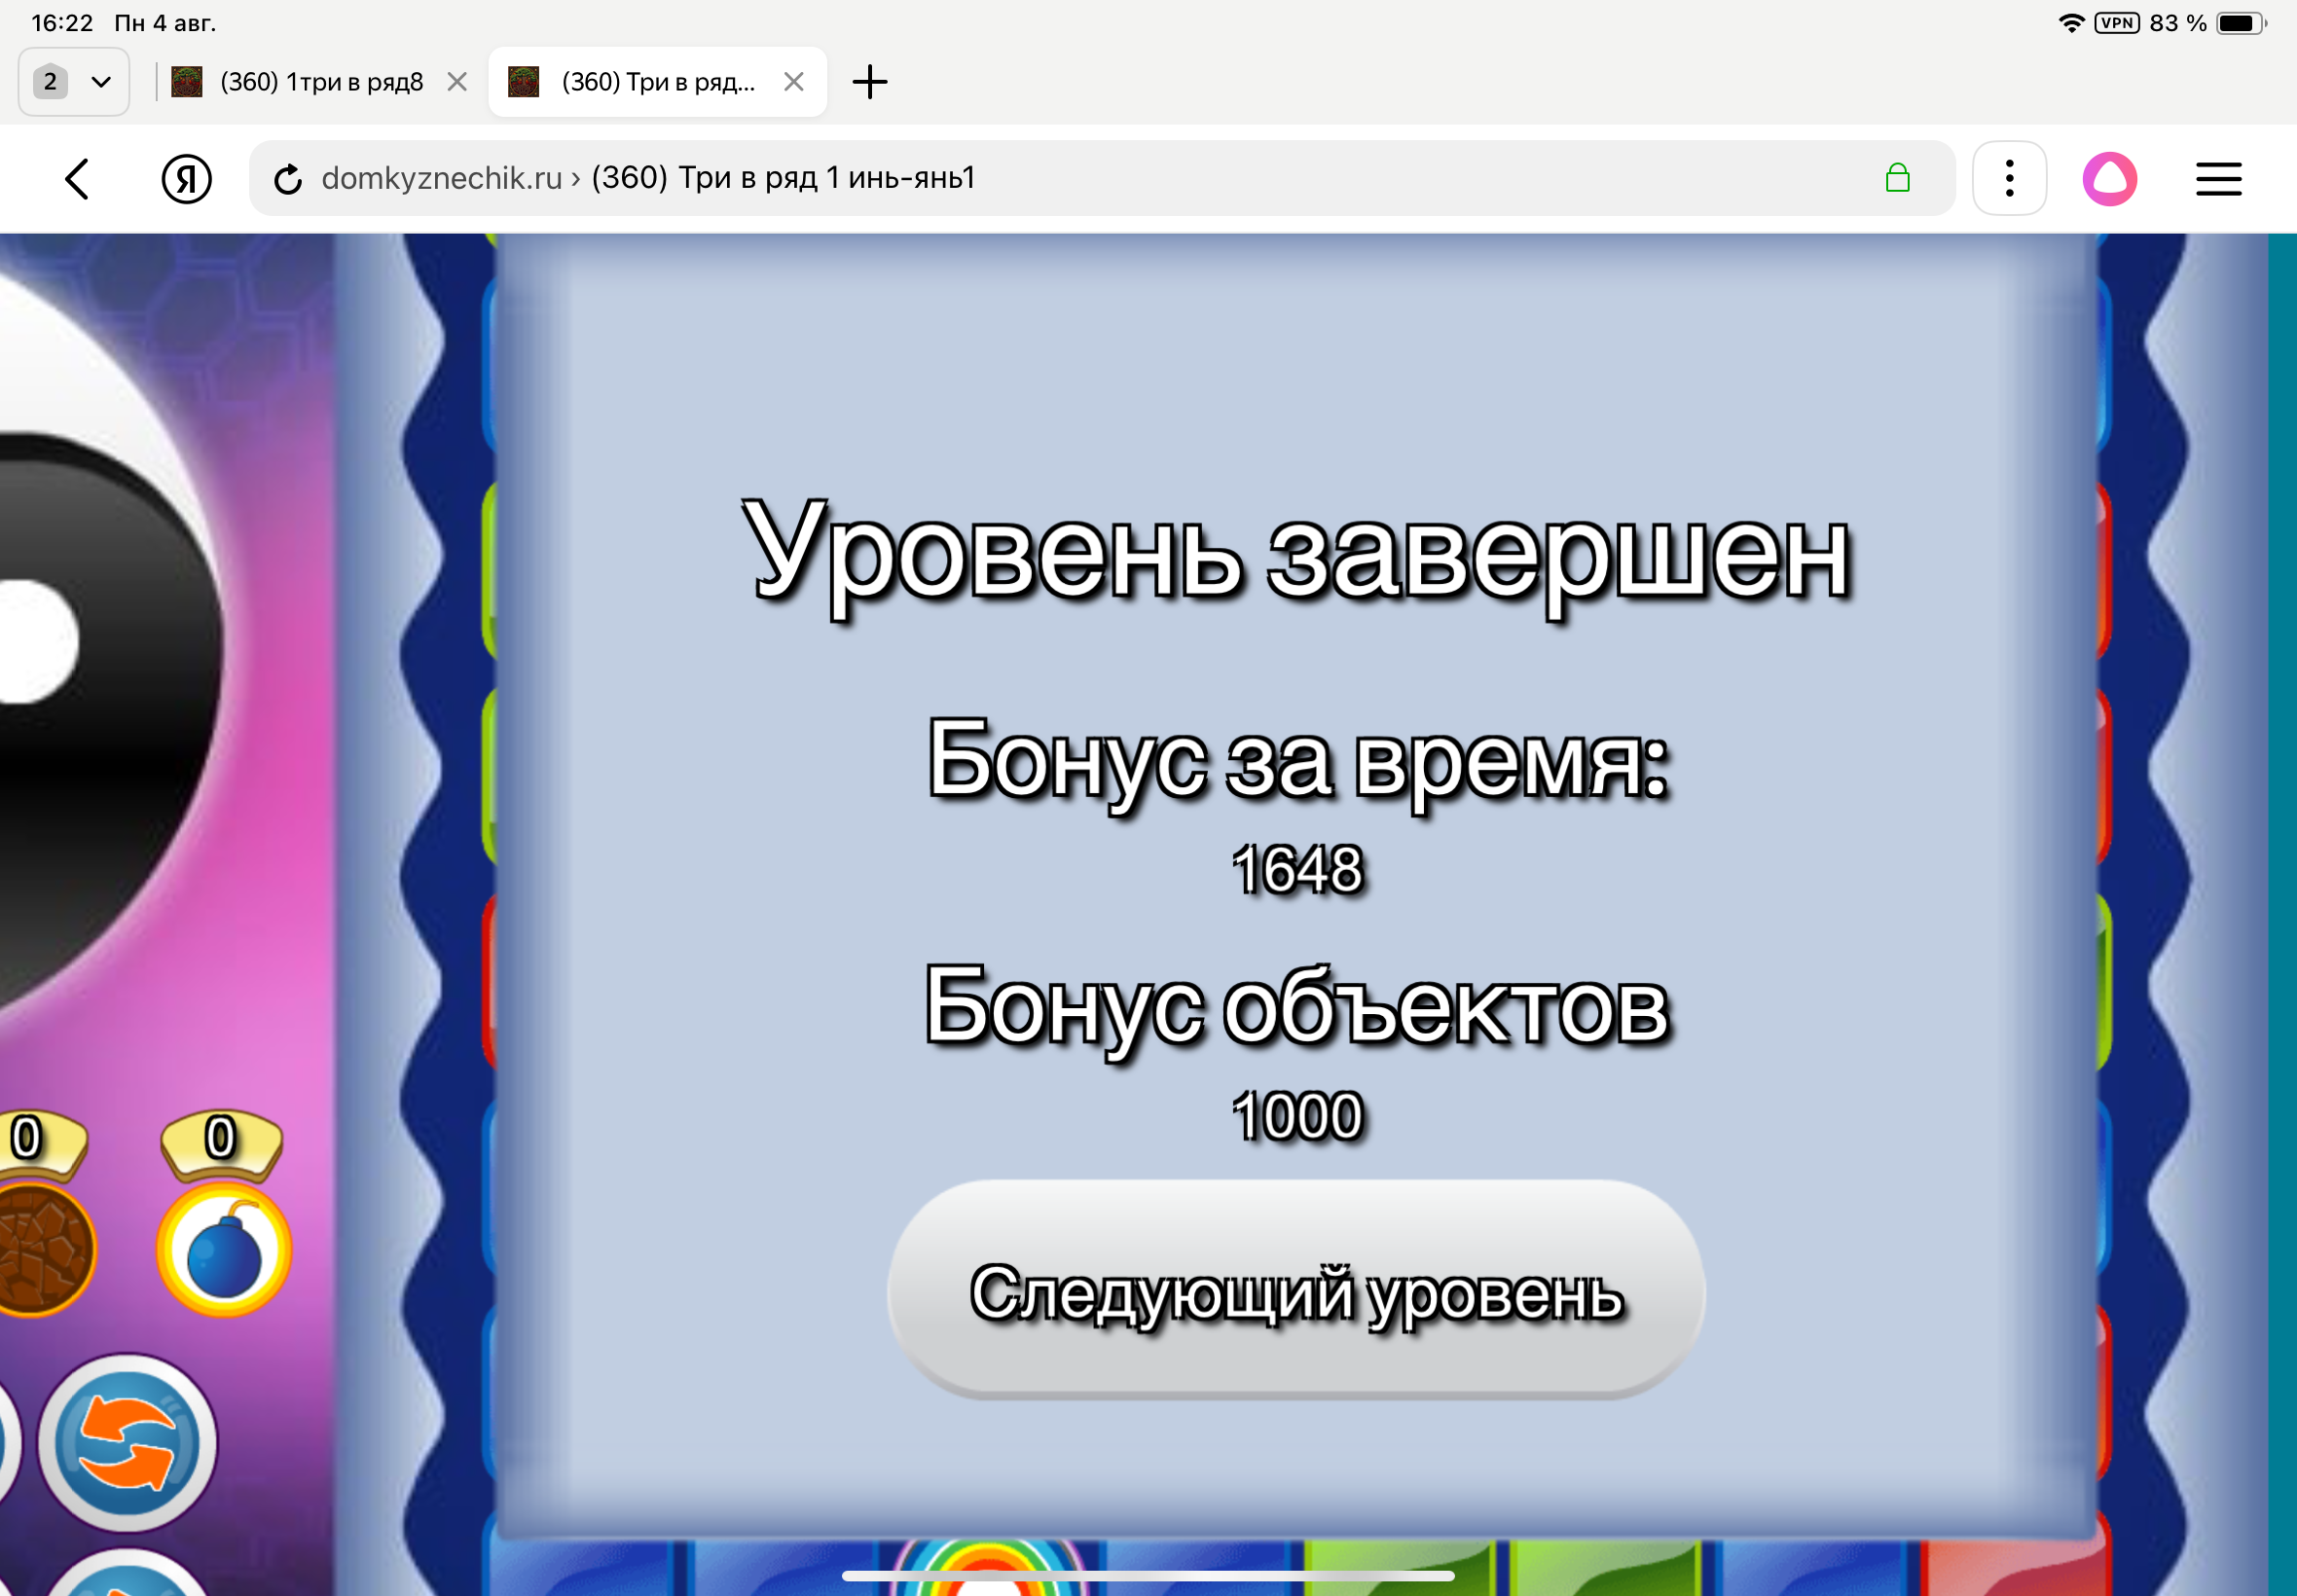2297x1596 pixels.
Task: Click the object bonus value 1000
Action: (1297, 1115)
